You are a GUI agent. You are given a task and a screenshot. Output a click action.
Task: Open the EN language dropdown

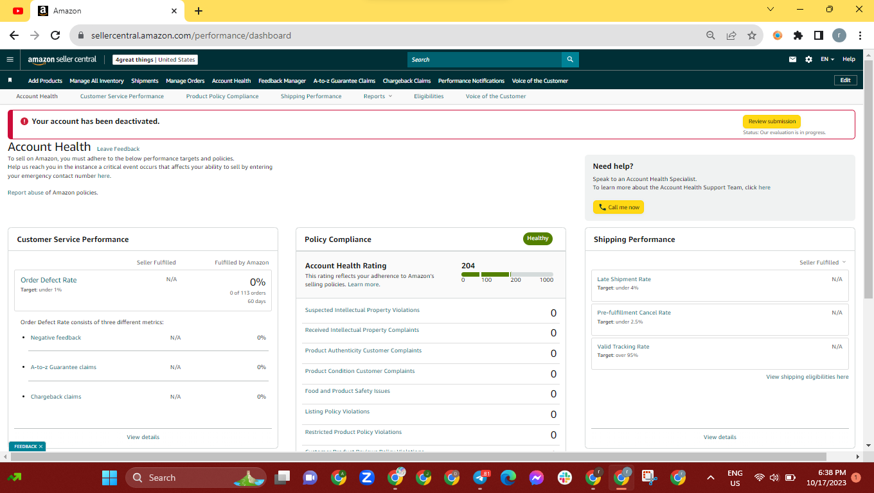[827, 60]
